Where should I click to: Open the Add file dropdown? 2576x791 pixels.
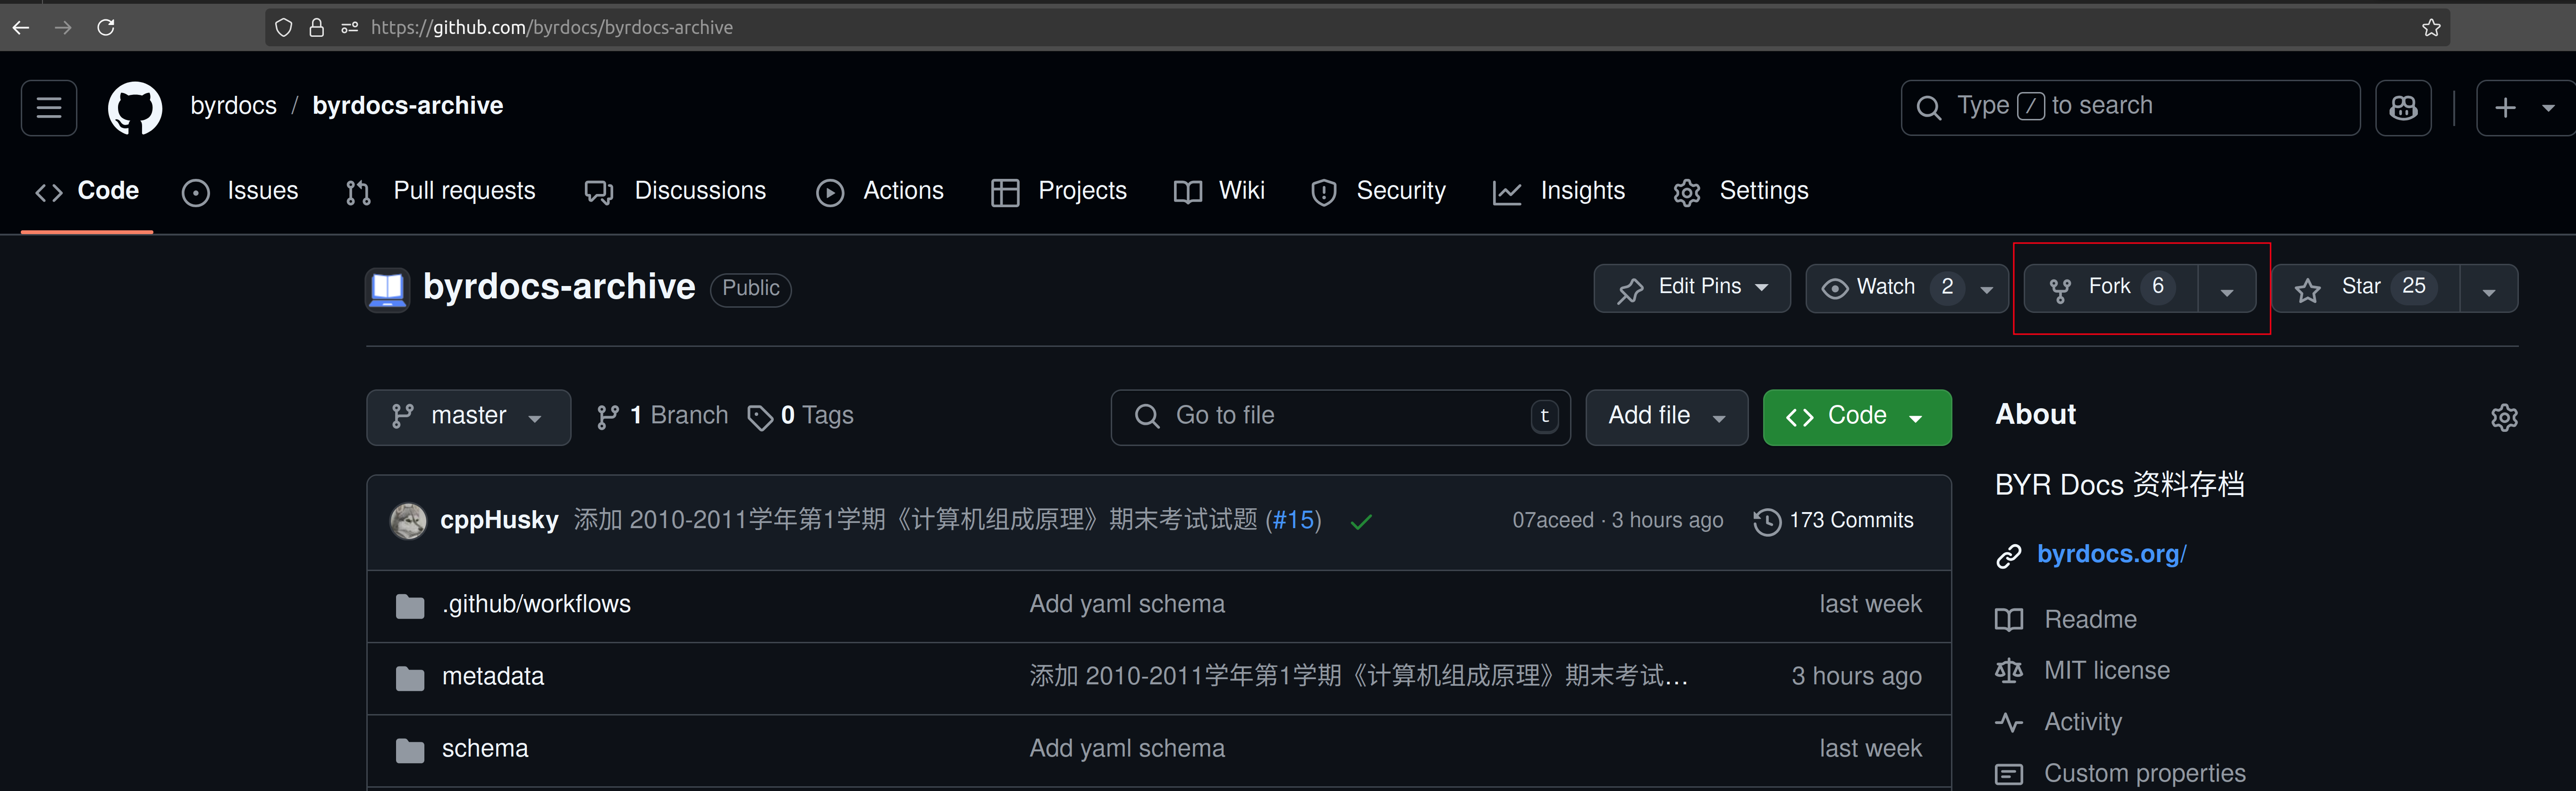coord(1666,416)
